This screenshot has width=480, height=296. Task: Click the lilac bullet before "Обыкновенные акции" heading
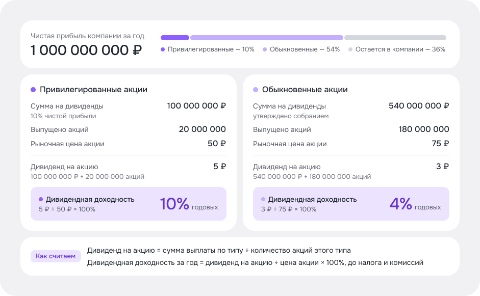(x=256, y=90)
